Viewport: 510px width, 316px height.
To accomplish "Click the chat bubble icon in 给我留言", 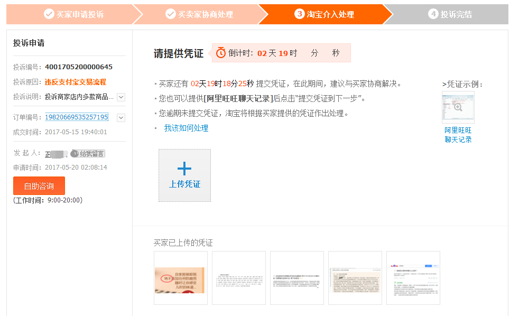I will pyautogui.click(x=75, y=153).
